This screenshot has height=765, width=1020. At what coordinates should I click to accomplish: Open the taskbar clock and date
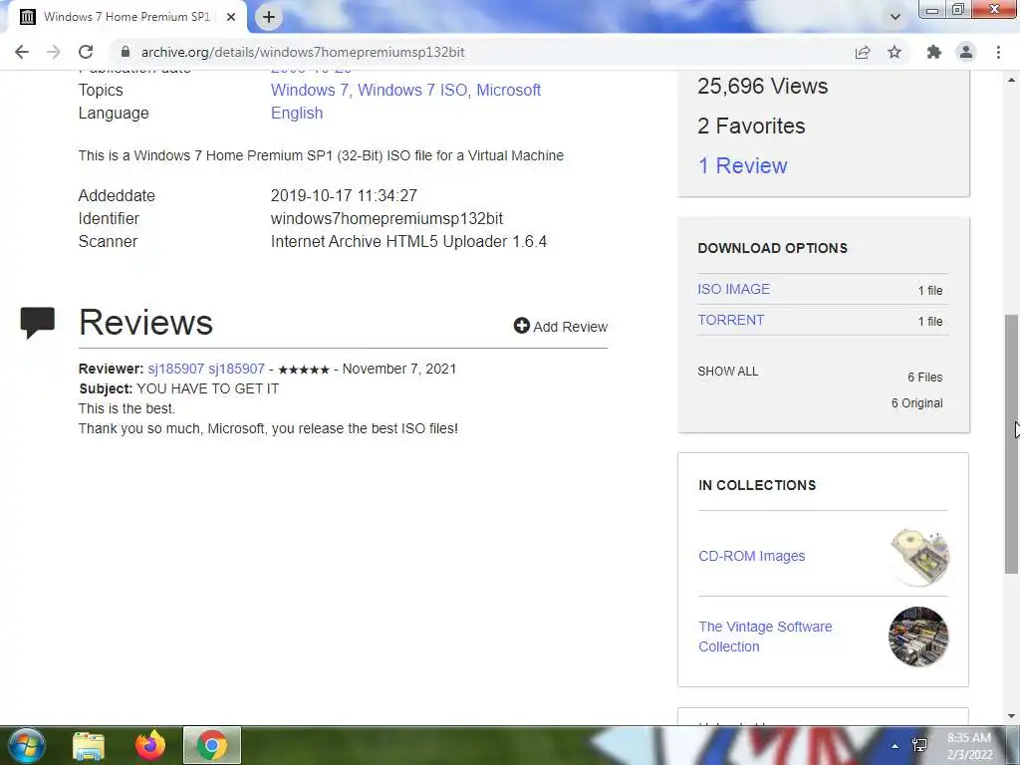pyautogui.click(x=969, y=746)
